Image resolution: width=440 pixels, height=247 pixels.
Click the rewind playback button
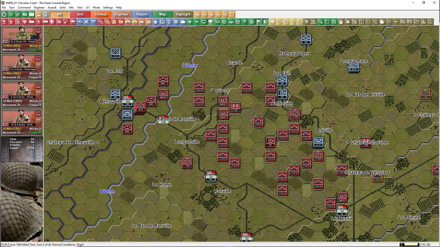coord(198,14)
